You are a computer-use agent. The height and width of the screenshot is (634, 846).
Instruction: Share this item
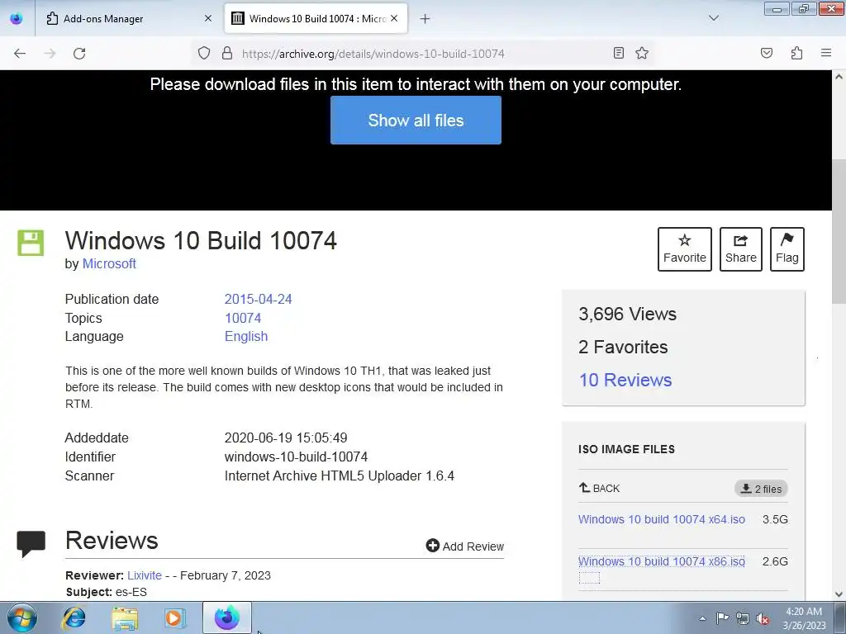point(741,249)
